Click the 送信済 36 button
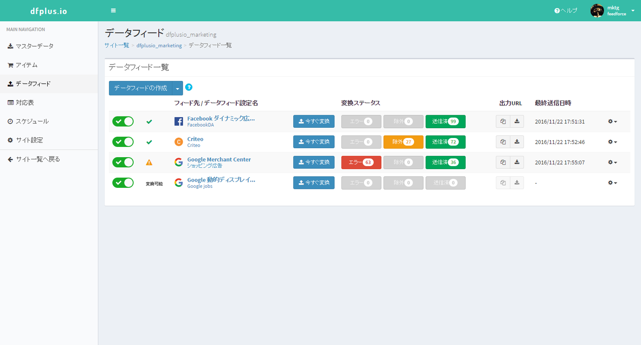The height and width of the screenshot is (345, 641). [x=446, y=162]
